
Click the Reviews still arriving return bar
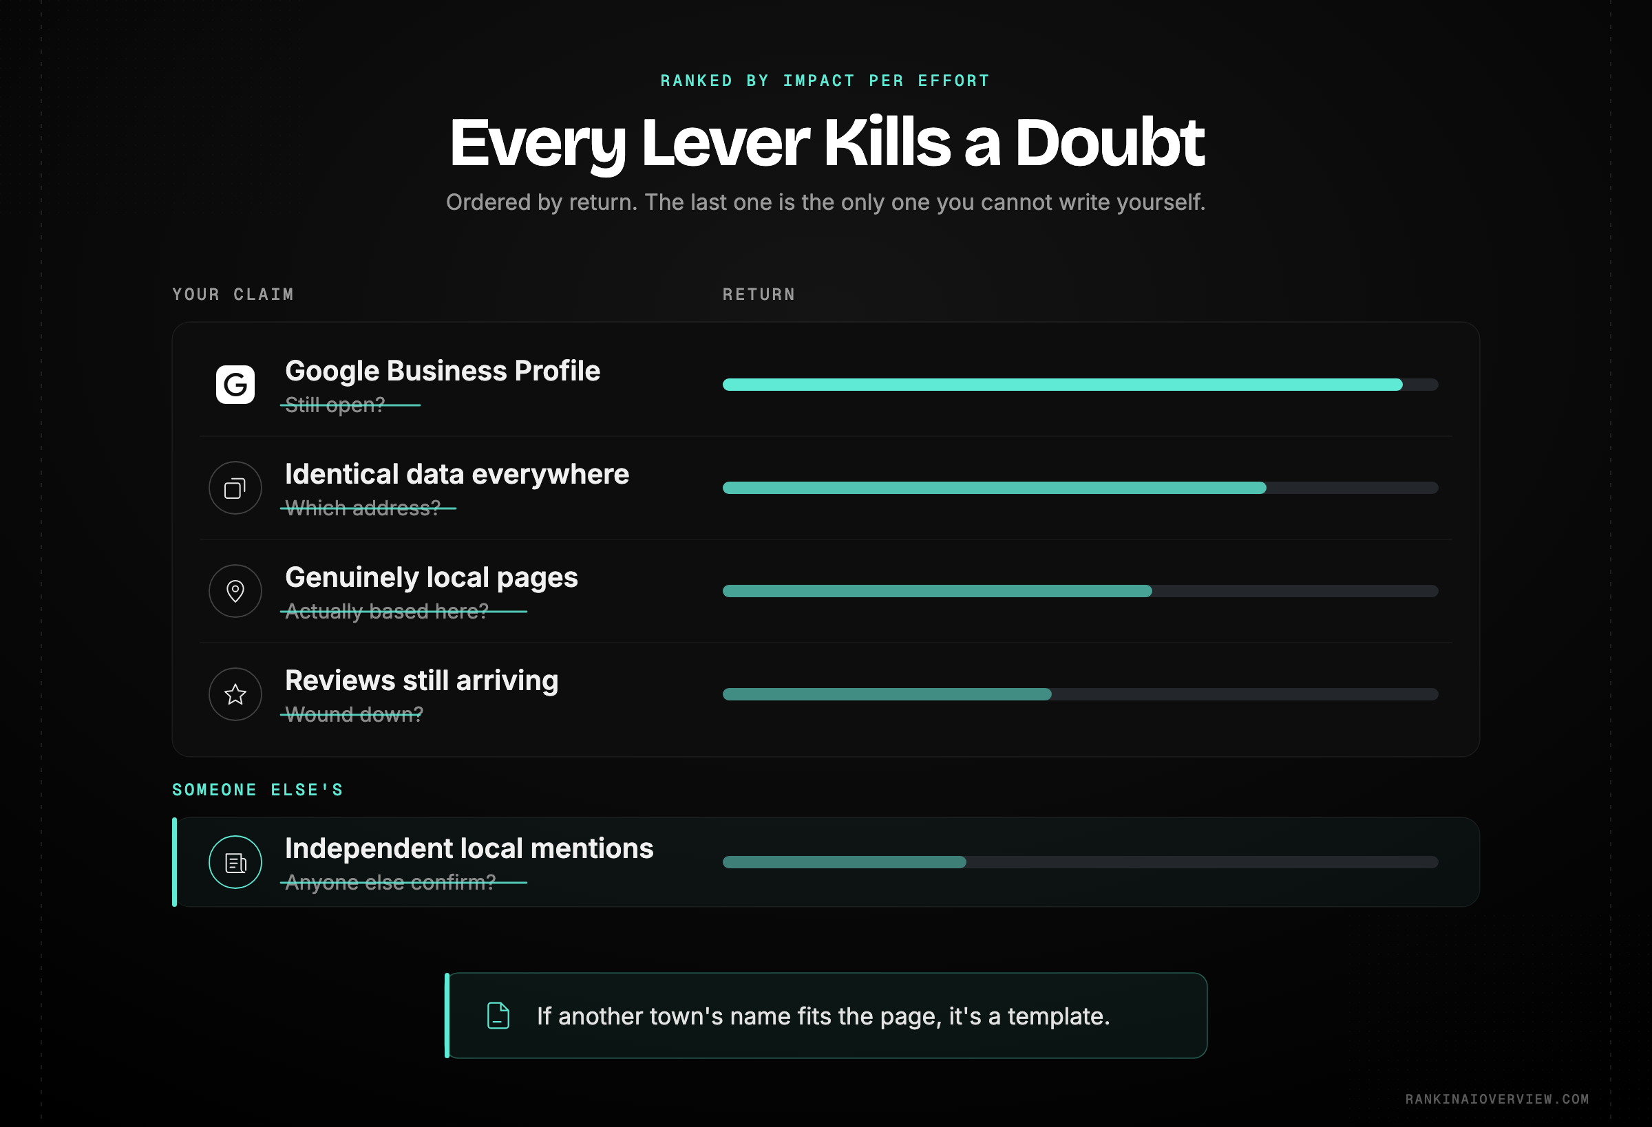click(1080, 694)
